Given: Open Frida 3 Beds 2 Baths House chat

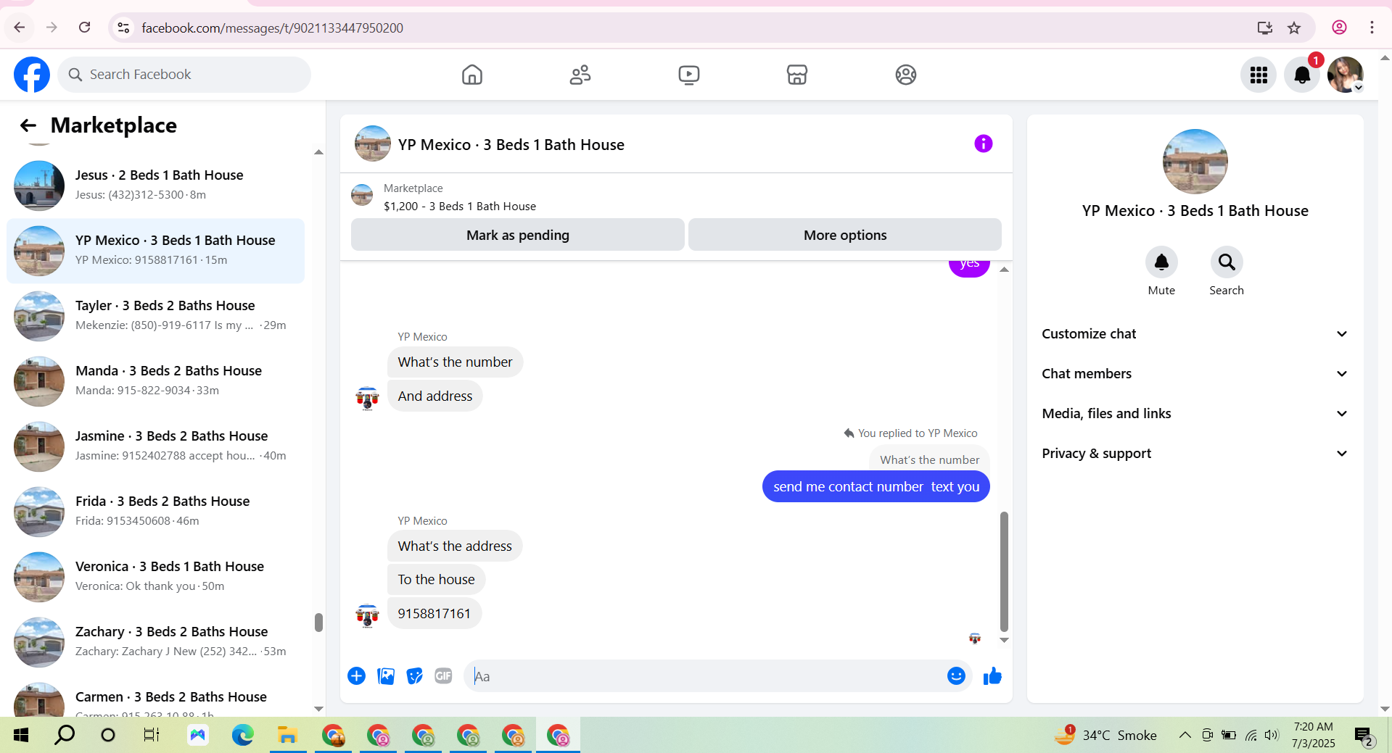Looking at the screenshot, I should tap(156, 512).
